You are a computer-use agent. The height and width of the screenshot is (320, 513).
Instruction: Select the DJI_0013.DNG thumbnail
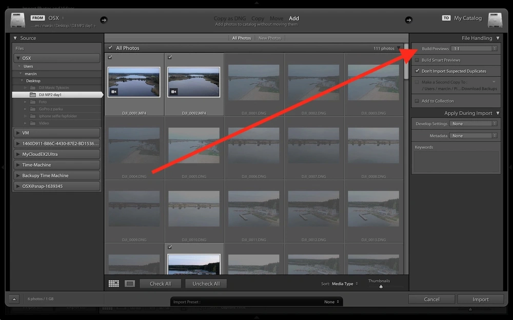point(373,209)
